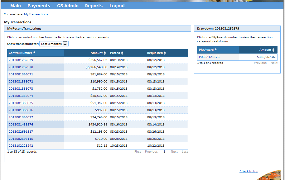The image size is (285, 180).
Task: Expand the Show transactions for dropdown arrow
Action: pyautogui.click(x=65, y=44)
